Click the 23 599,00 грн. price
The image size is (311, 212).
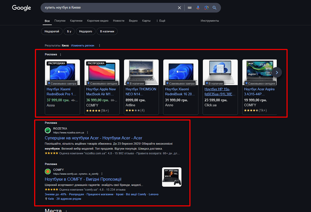click(216, 100)
